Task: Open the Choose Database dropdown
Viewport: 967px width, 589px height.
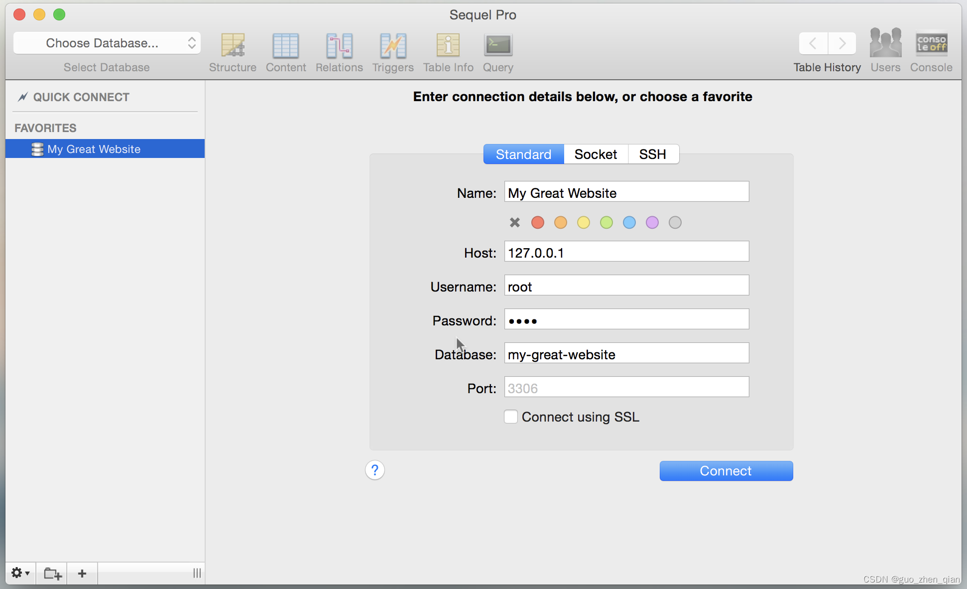Action: click(x=107, y=43)
